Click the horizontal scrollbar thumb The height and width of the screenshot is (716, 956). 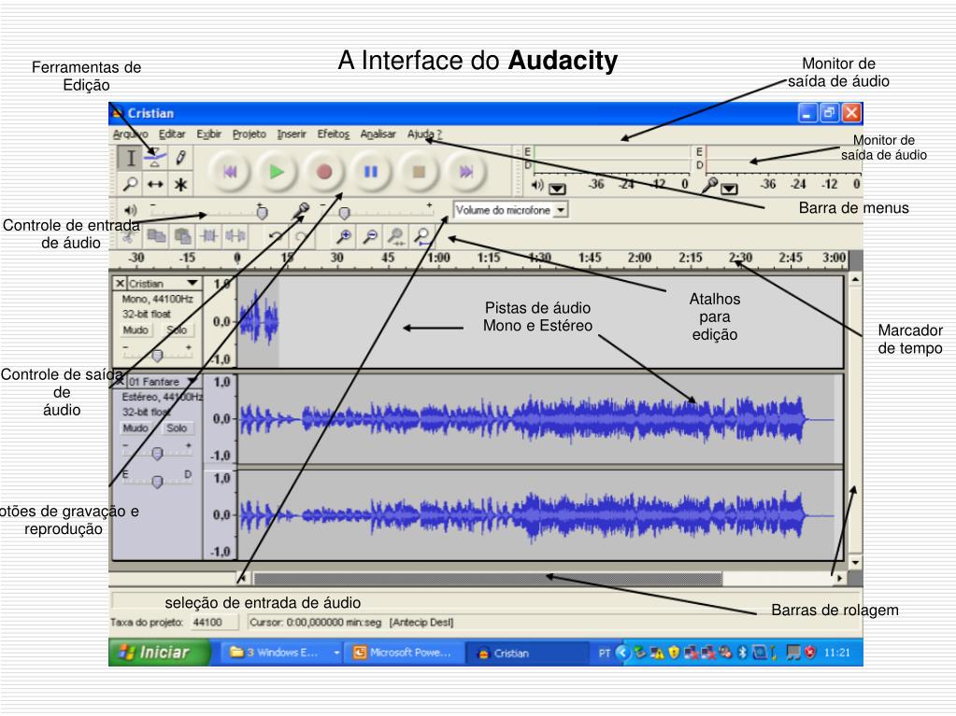tap(488, 578)
